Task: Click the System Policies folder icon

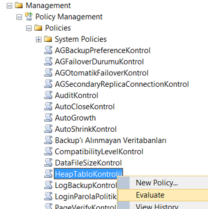Action: (x=48, y=39)
